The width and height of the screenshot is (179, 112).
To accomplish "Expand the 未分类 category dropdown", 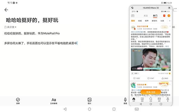I will click(x=10, y=27).
